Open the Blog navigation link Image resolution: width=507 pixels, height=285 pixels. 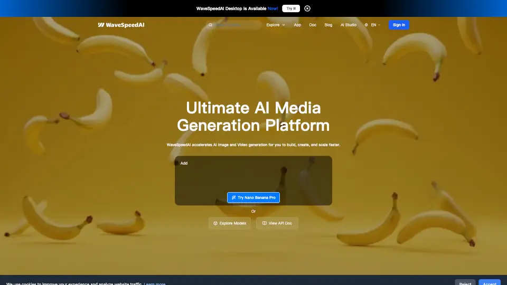click(x=328, y=25)
